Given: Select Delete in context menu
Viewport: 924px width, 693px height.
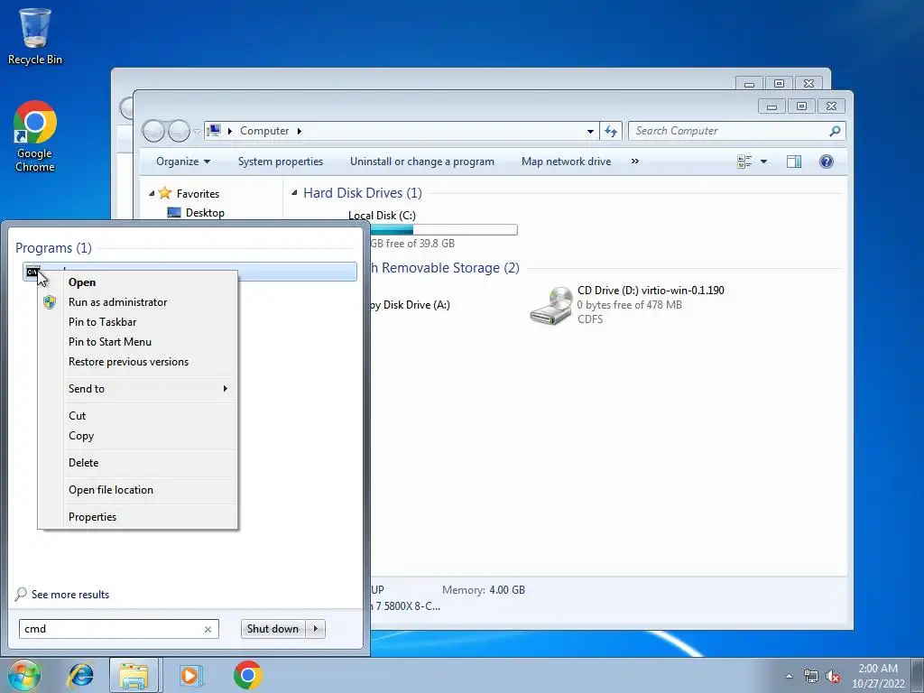Looking at the screenshot, I should pyautogui.click(x=138, y=463).
